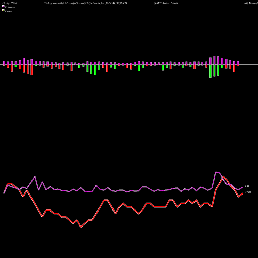The width and height of the screenshot is (258, 258).
Task: Click the MunafaSutra charts for JMTAUTOLTD heading
Action: (x=86, y=3)
